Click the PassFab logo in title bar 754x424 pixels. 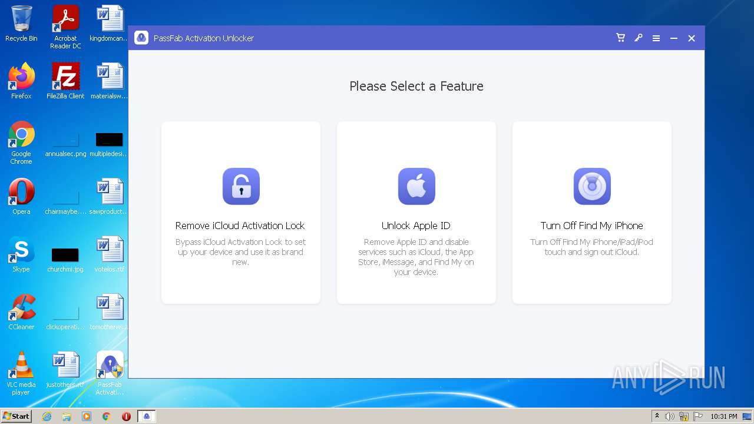[x=141, y=38]
